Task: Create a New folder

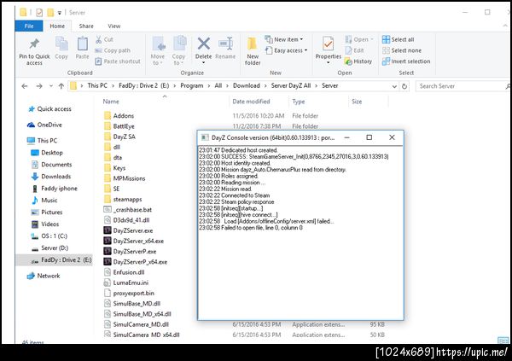Action: 252,50
